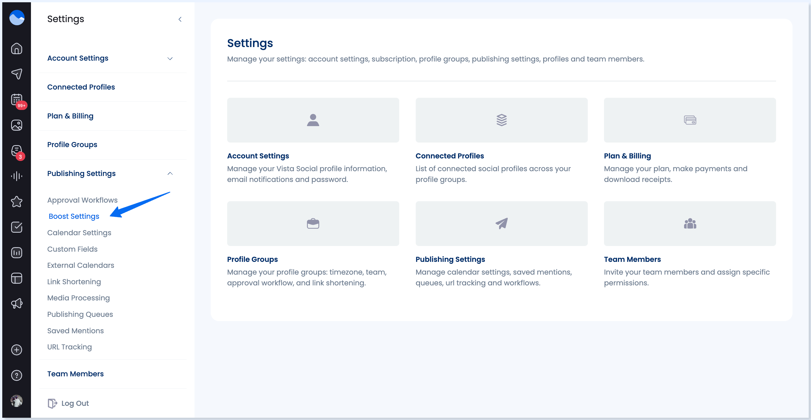Collapse Publishing Settings chevron in menu

[x=170, y=173]
